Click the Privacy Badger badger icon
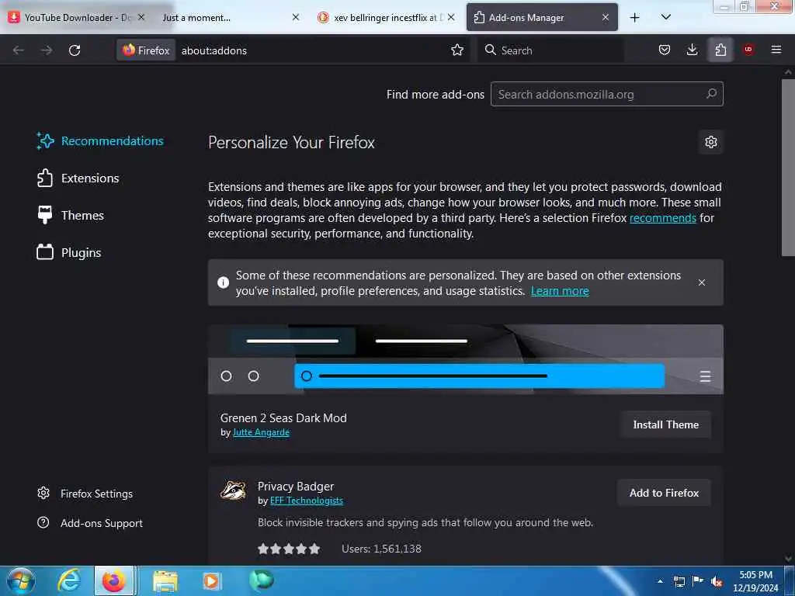 click(233, 490)
